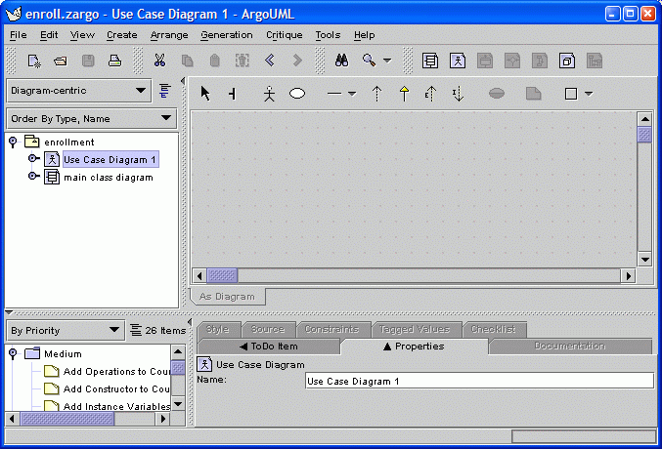Viewport: 662px width, 449px height.
Task: Select main class diagram in tree
Action: [x=109, y=178]
